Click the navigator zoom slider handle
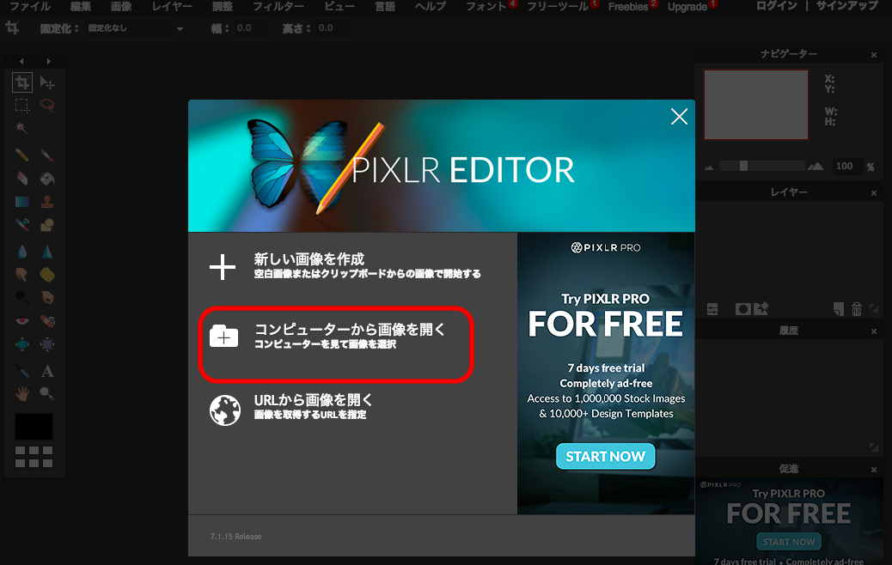The height and width of the screenshot is (565, 892). click(x=743, y=166)
